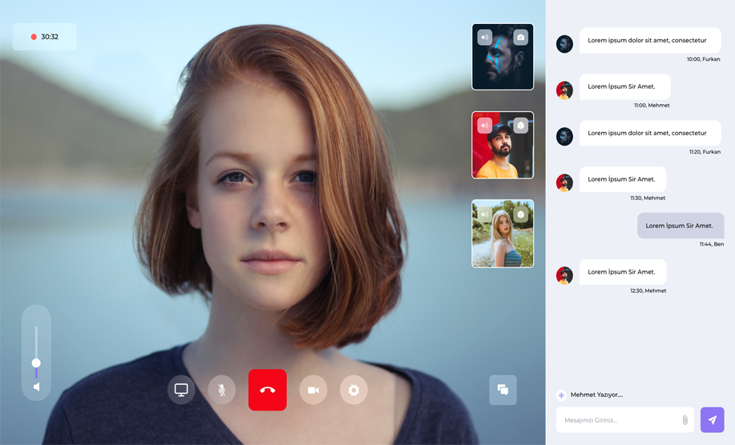This screenshot has width=735, height=445.
Task: Click the volume slider handle
Action: tap(36, 363)
